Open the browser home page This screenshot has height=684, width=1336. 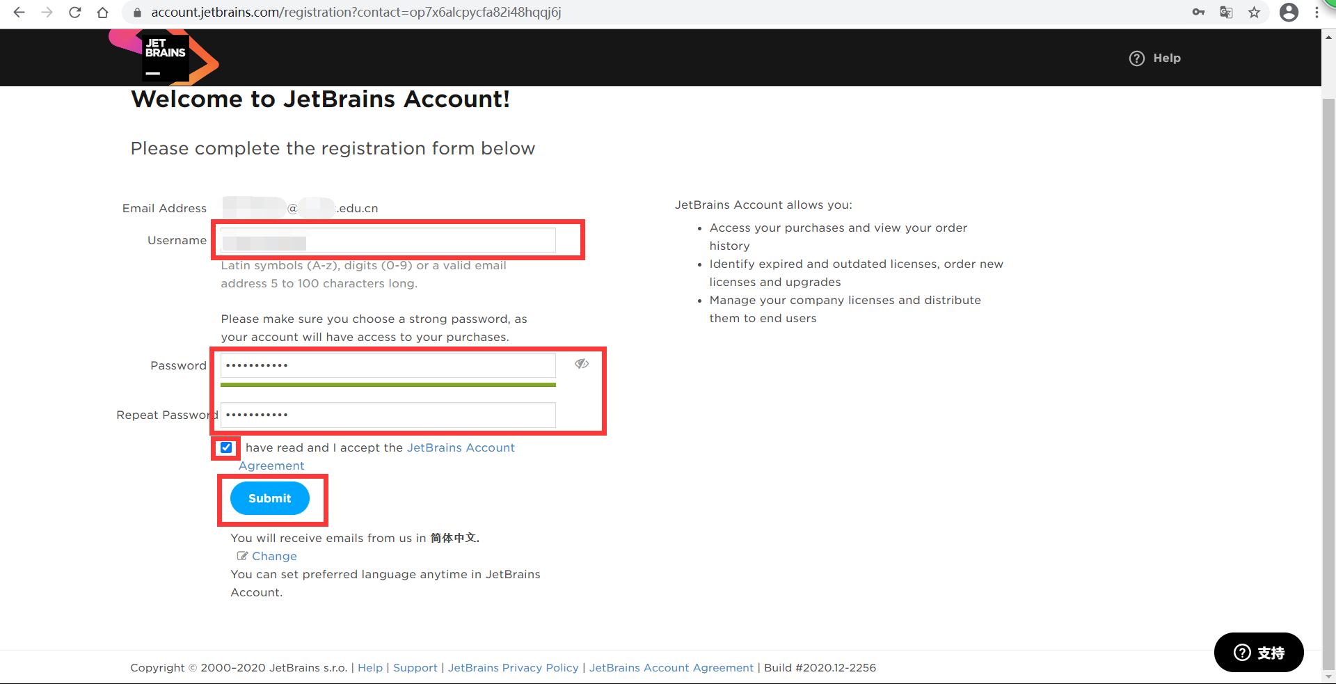pyautogui.click(x=103, y=13)
